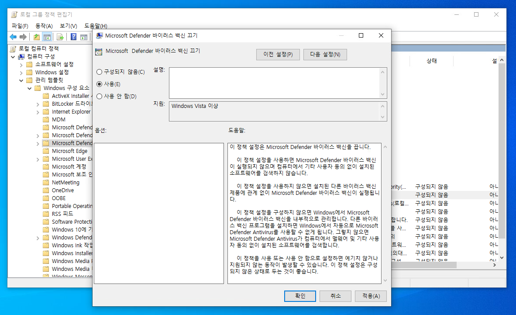This screenshot has width=516, height=315.
Task: Click the OneDrive folder icon
Action: pyautogui.click(x=46, y=190)
